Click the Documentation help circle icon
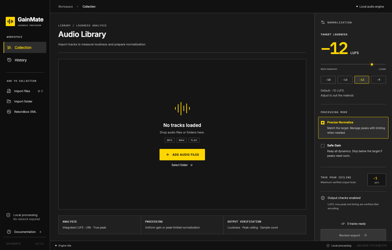Screen dimensions: 392x250 pyautogui.click(x=9, y=232)
